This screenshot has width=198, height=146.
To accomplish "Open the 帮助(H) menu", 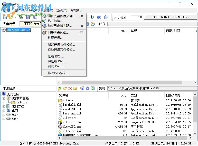I will (76, 10).
